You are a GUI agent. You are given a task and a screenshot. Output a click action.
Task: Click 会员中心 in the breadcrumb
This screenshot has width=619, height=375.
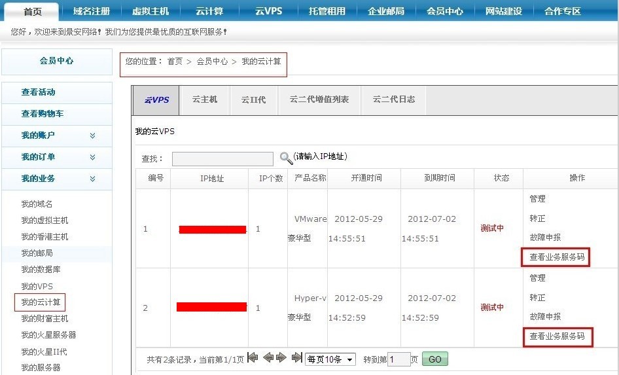[x=212, y=62]
